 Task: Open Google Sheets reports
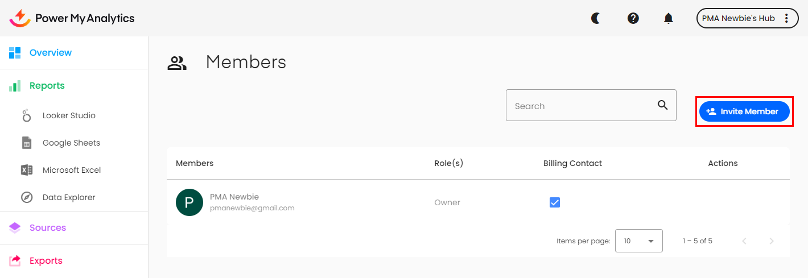pyautogui.click(x=71, y=143)
